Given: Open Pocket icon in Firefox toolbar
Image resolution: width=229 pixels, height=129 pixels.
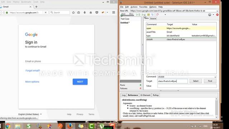Looking at the screenshot, I should coord(97,13).
